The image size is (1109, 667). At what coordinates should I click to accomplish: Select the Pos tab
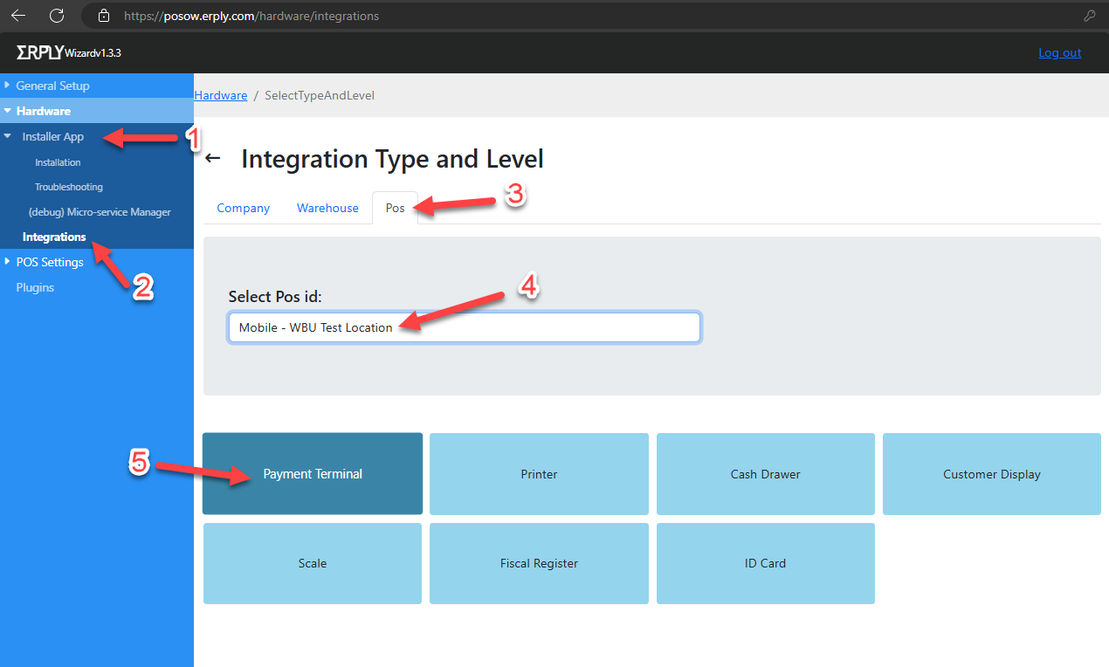(396, 208)
